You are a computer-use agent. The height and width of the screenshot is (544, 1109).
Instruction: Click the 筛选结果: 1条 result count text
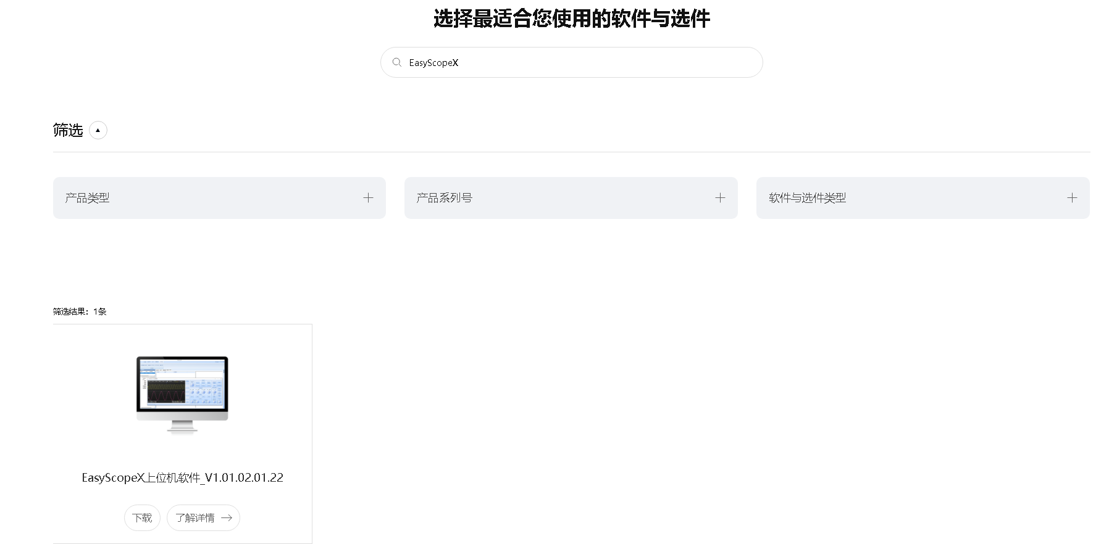click(80, 311)
